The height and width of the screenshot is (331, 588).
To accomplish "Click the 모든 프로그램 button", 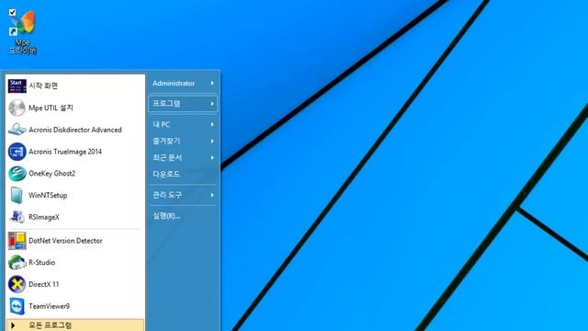I will [x=75, y=325].
